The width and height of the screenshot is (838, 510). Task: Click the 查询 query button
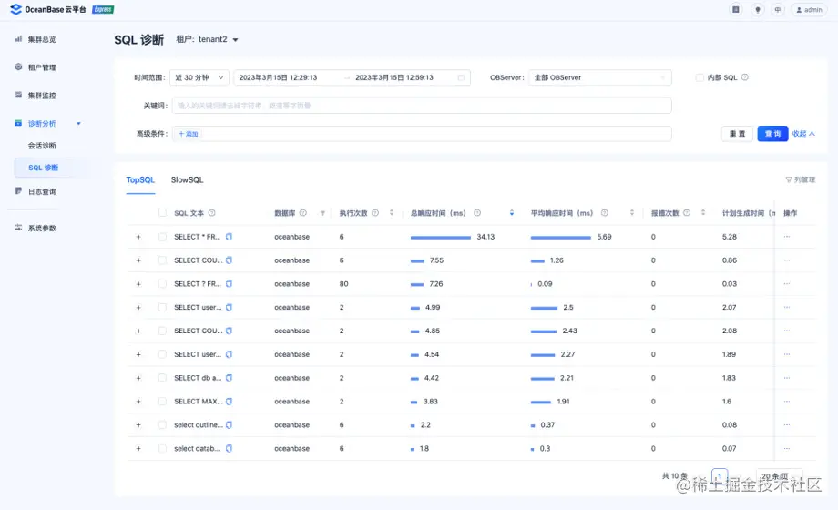coord(772,134)
